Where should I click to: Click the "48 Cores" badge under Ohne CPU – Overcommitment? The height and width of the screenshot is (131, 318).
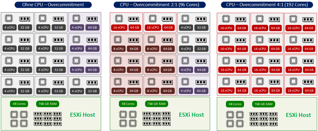(x=19, y=104)
